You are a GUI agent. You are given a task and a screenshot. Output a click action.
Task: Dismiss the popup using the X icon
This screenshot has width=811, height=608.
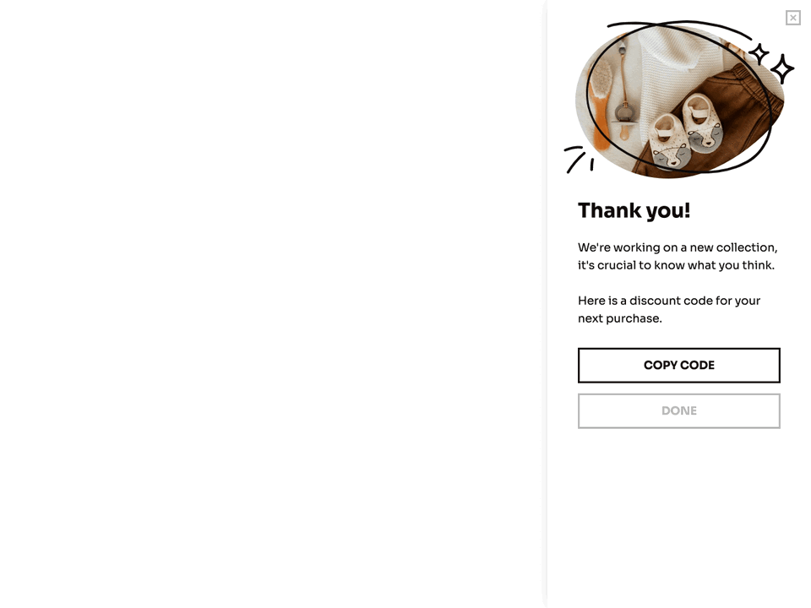point(792,18)
